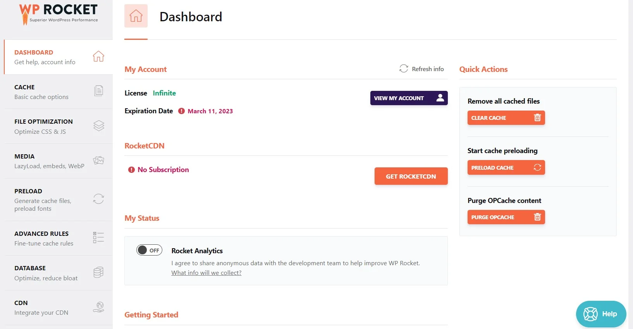Click the expiration date warning icon
Screen dimensions: 633x329
(181, 111)
